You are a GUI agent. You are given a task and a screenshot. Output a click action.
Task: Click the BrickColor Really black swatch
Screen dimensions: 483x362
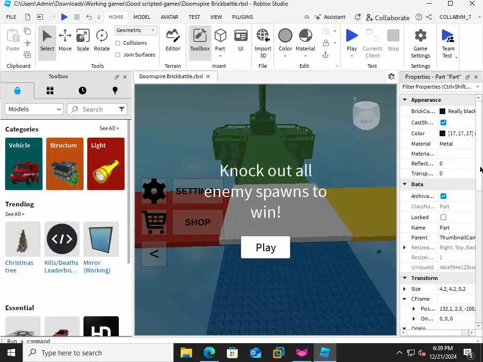point(442,111)
